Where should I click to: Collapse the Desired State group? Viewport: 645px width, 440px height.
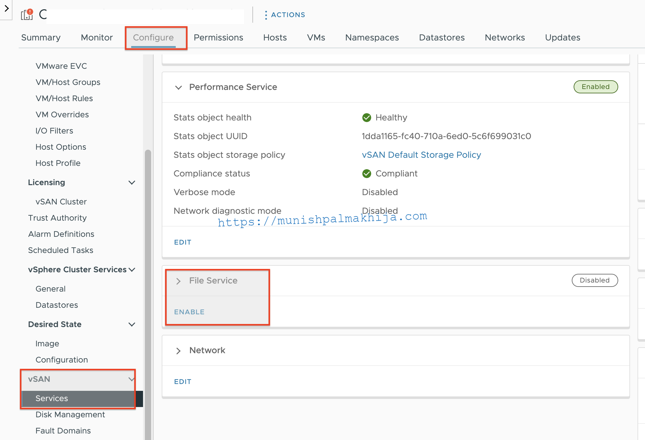pyautogui.click(x=132, y=325)
